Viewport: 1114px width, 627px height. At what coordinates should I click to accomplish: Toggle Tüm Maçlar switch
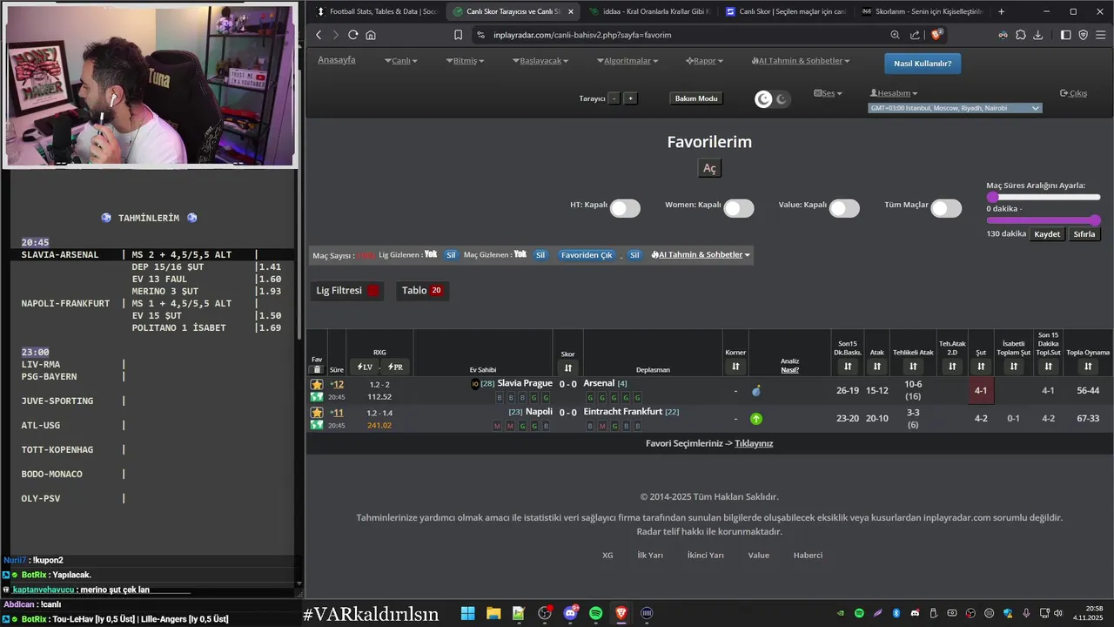[946, 208]
